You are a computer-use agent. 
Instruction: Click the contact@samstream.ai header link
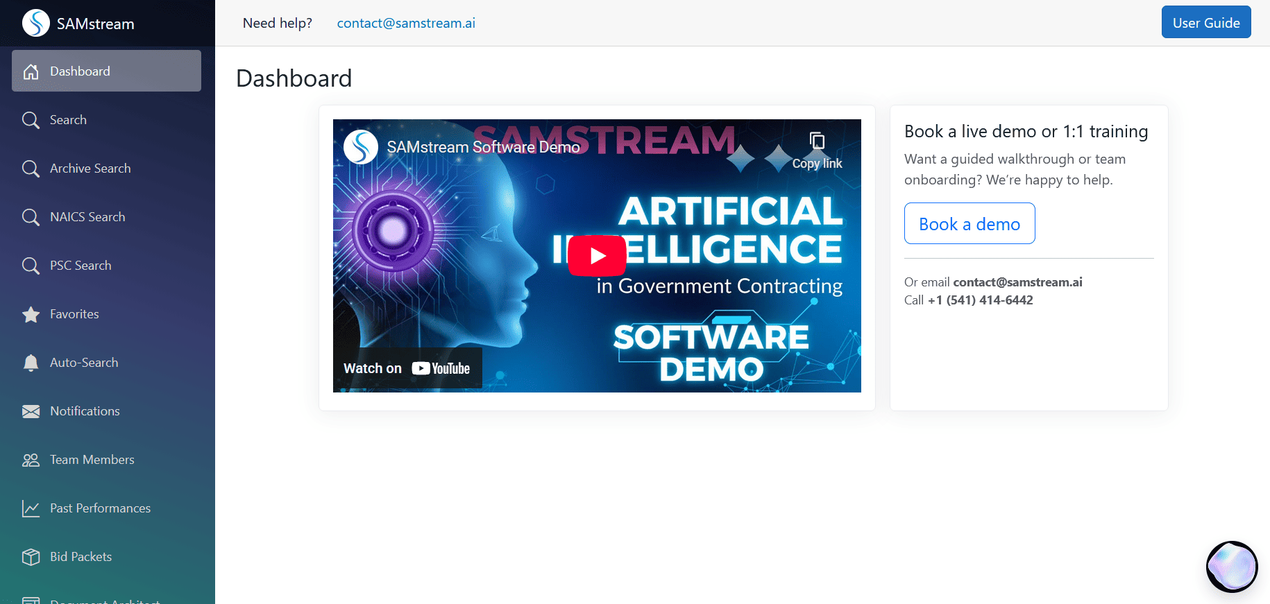click(x=406, y=23)
